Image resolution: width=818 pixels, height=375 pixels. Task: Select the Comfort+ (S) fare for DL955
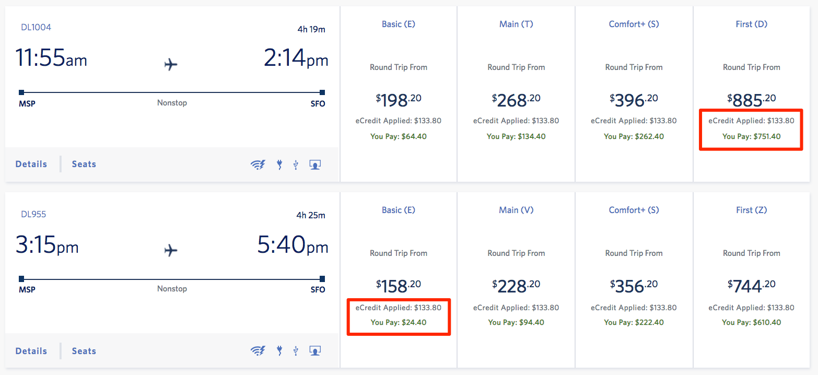tap(634, 279)
